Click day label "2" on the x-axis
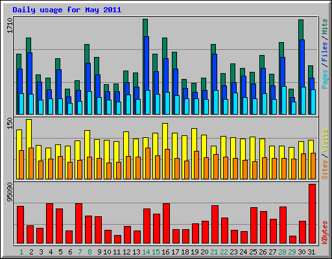 (31, 252)
